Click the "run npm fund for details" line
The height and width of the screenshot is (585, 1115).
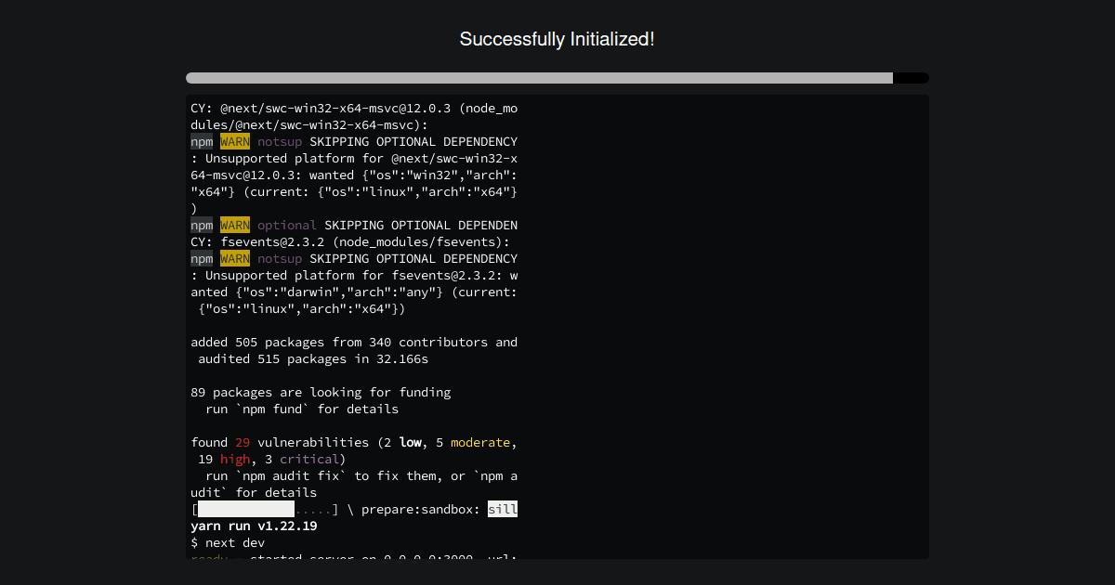(x=302, y=409)
